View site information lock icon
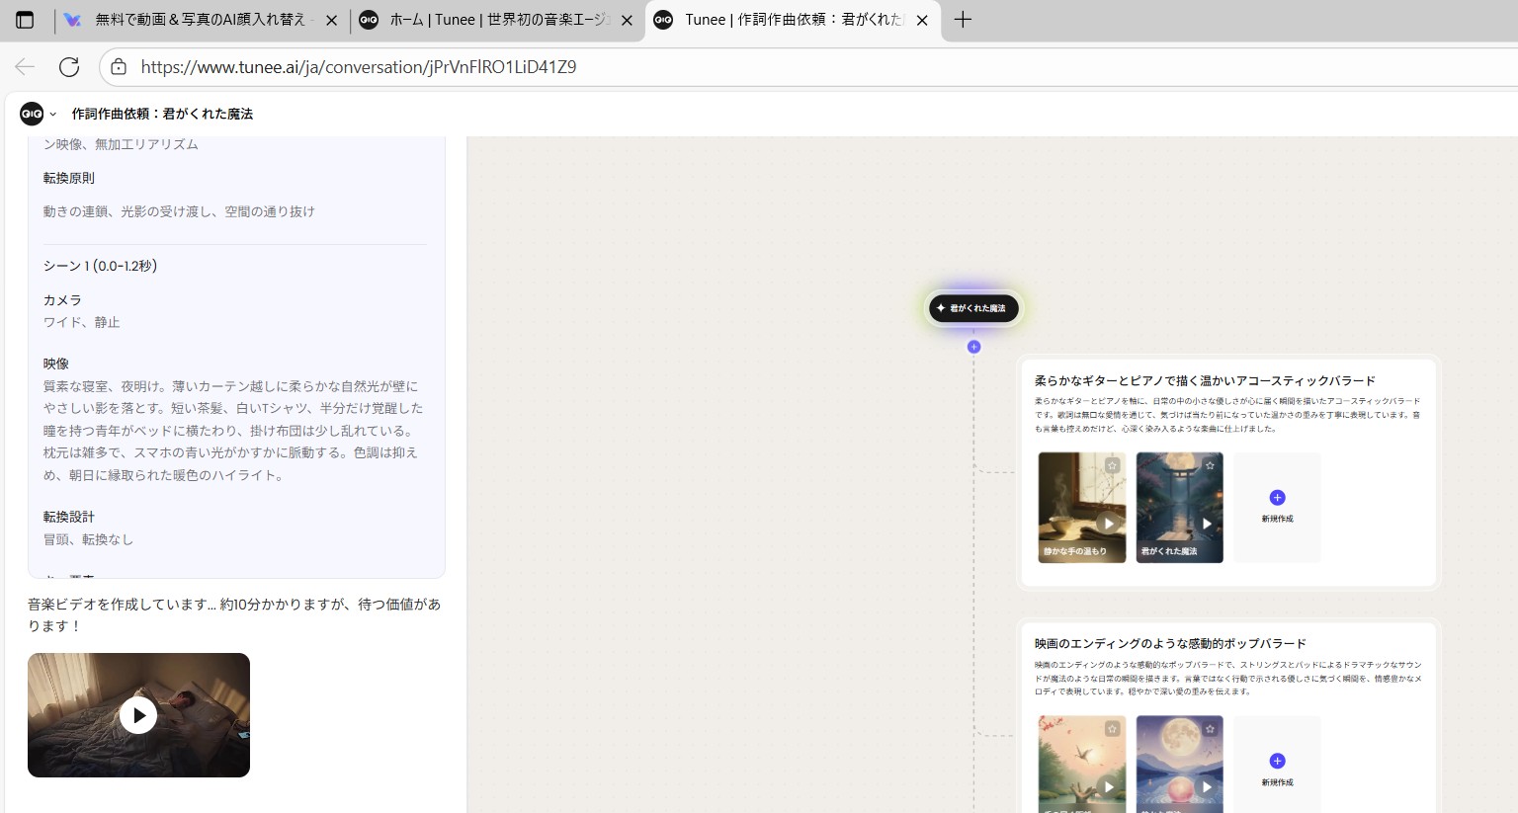Image resolution: width=1518 pixels, height=813 pixels. [x=119, y=67]
